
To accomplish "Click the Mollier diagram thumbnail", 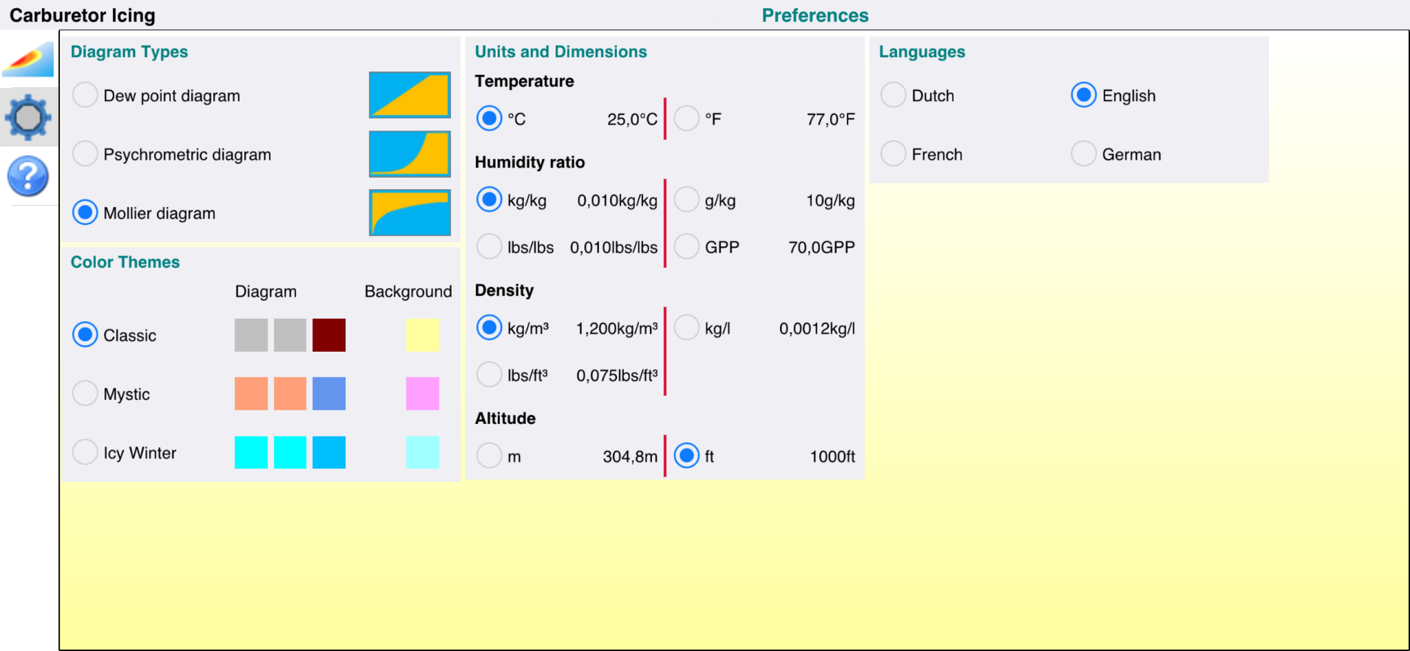I will point(410,212).
